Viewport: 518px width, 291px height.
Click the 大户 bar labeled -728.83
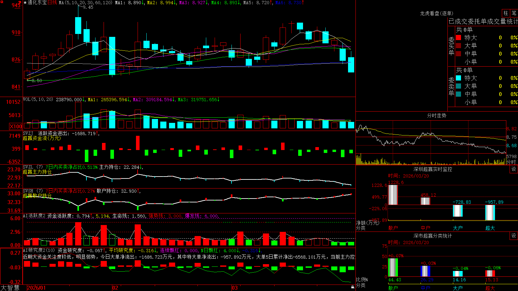coord(458,211)
